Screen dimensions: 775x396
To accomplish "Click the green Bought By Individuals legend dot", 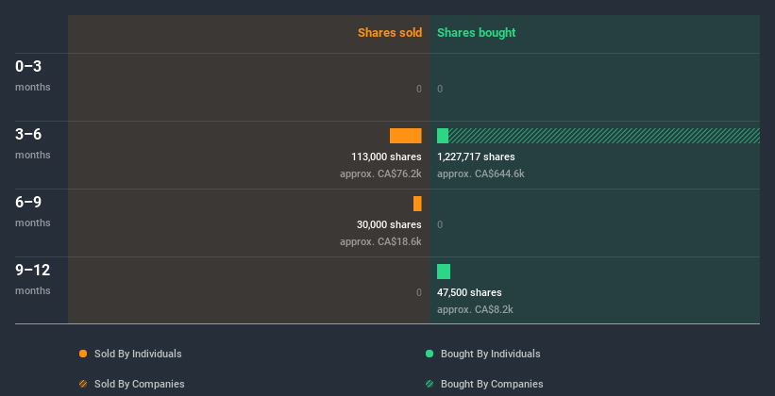I will pyautogui.click(x=430, y=354).
